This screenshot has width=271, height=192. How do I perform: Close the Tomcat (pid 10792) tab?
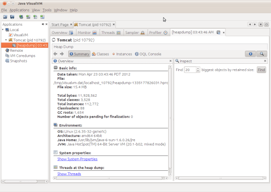114,25
